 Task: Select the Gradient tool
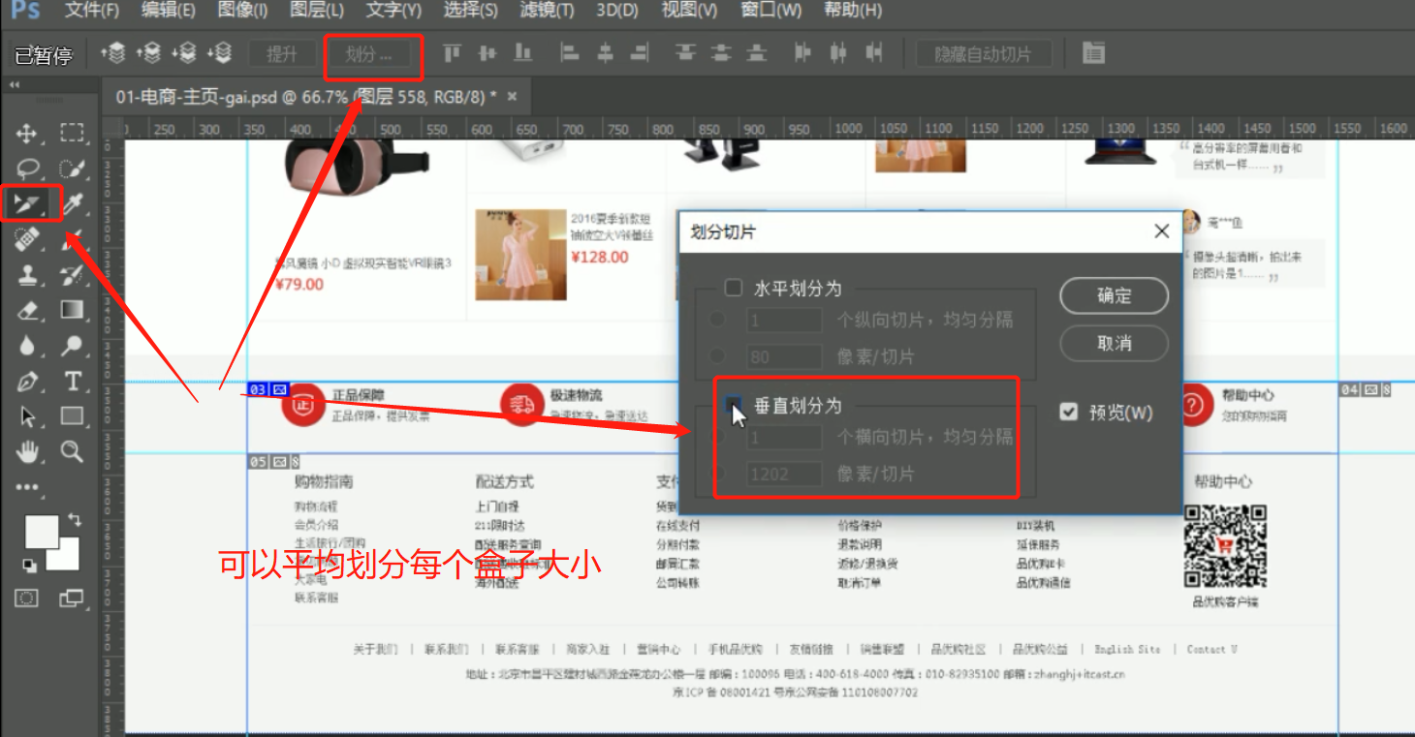72,310
